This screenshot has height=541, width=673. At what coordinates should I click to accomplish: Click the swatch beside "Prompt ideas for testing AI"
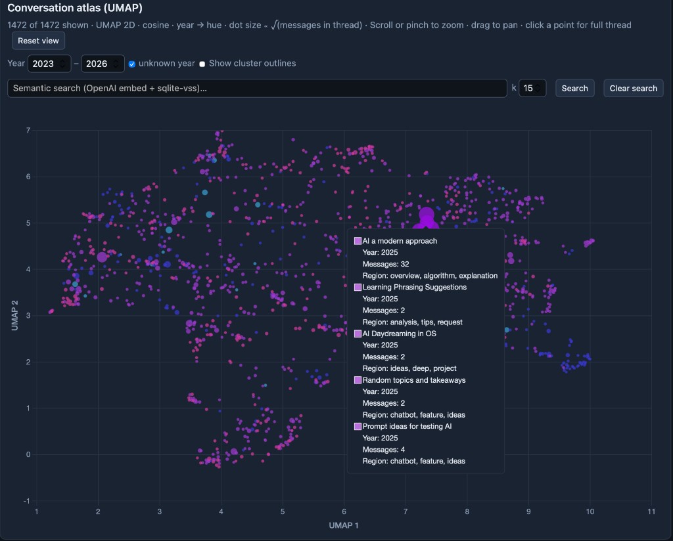[358, 426]
